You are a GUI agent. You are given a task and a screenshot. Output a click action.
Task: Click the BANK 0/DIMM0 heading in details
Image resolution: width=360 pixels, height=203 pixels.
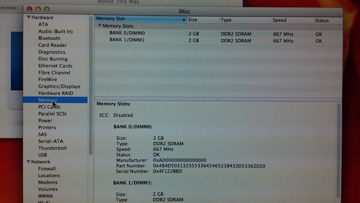(x=133, y=127)
